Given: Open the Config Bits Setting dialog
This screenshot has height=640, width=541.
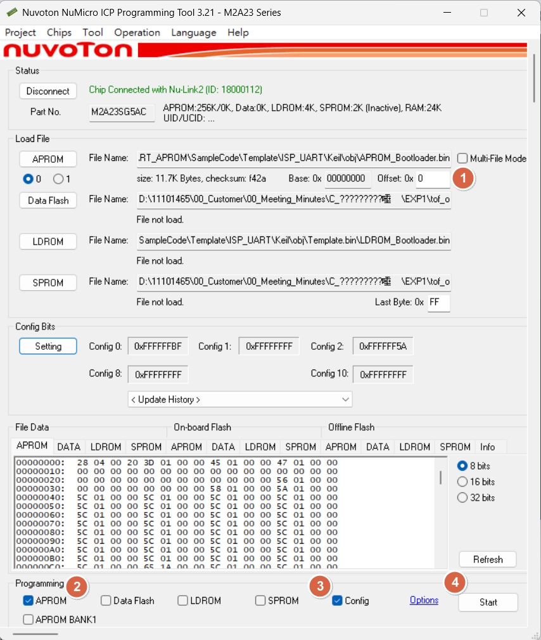Looking at the screenshot, I should point(48,346).
